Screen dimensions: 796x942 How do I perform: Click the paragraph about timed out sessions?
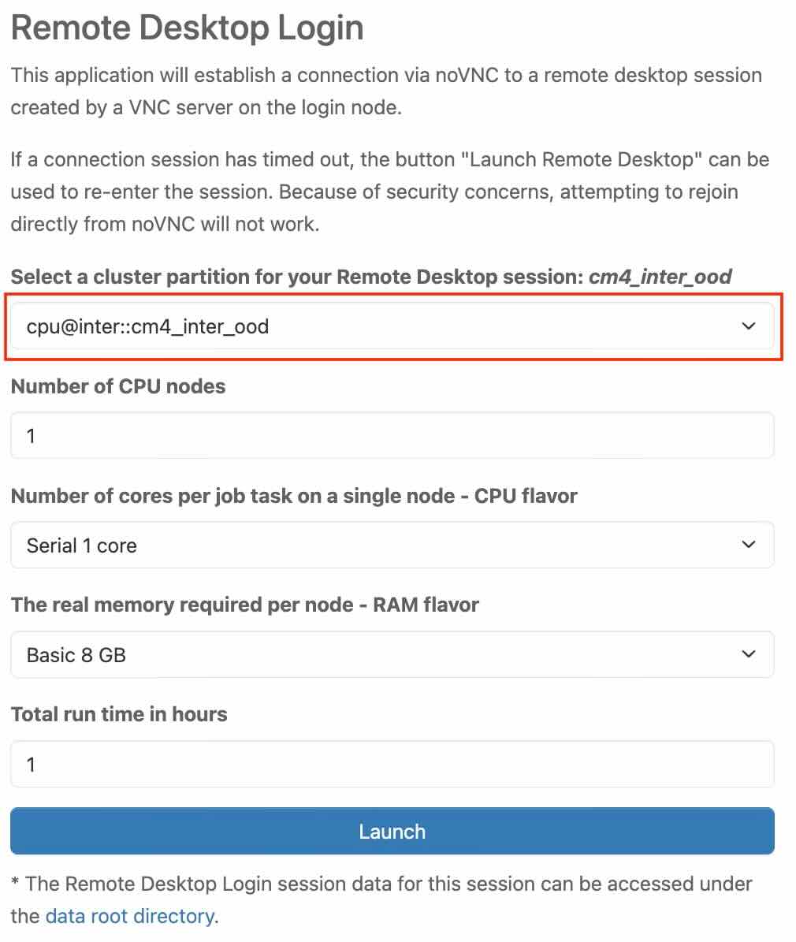pos(389,192)
